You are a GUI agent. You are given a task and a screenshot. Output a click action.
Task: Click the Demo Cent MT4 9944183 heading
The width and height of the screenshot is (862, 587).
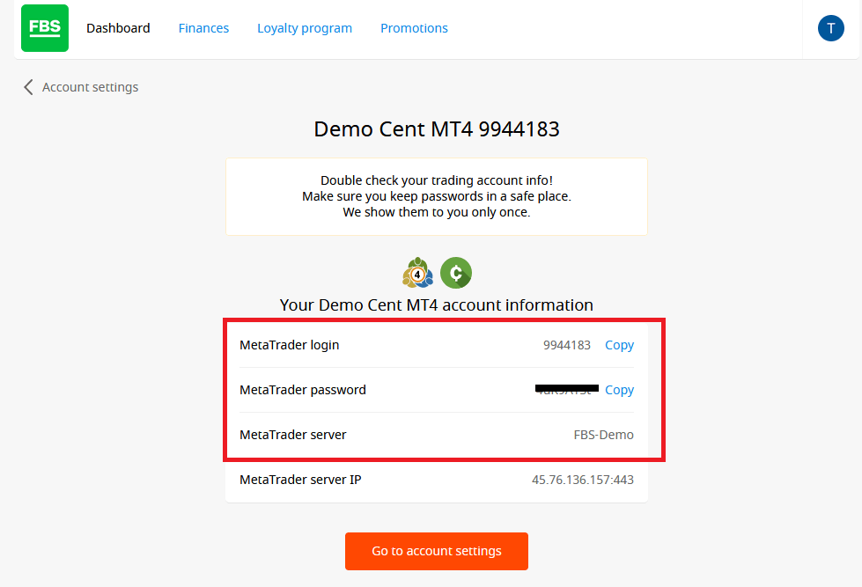437,129
